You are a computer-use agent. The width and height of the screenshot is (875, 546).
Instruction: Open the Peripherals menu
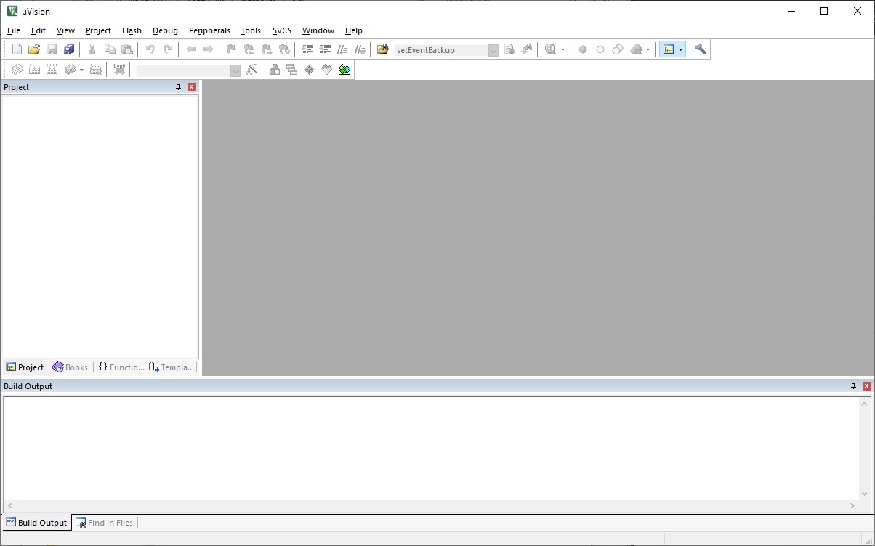[x=209, y=30]
